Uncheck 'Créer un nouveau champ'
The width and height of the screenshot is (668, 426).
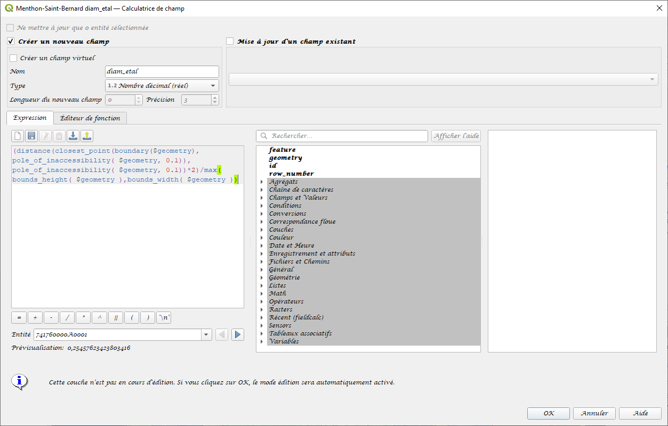click(11, 42)
